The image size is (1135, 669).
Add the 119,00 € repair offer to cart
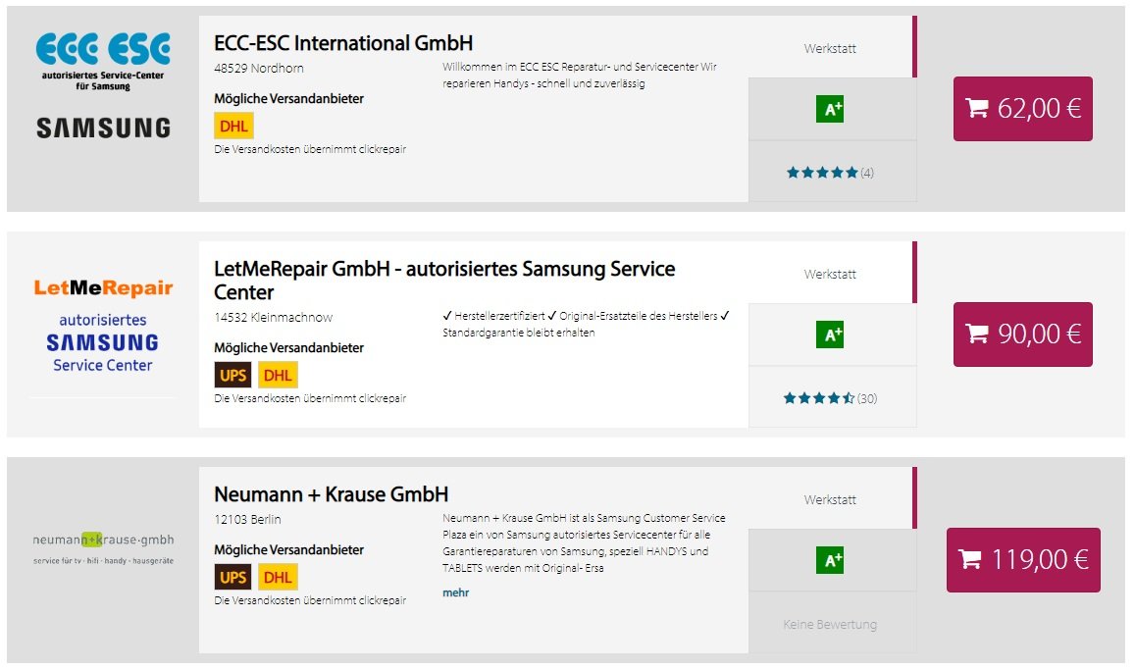coord(1023,560)
